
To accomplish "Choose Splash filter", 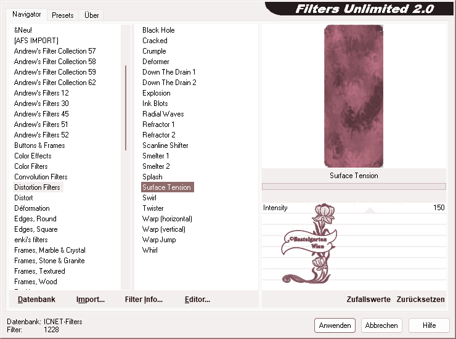I will 152,177.
